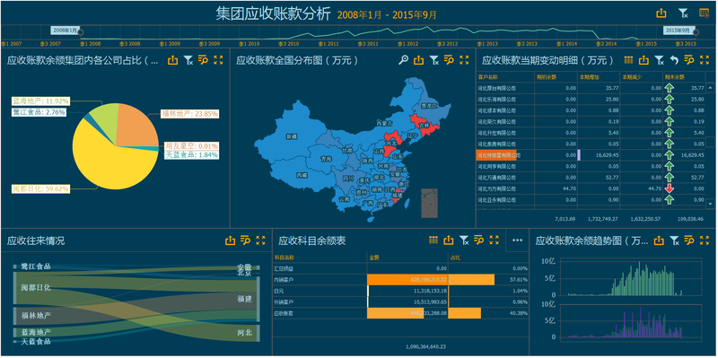Click the 金额 column header in 应收科目余额表
The image size is (718, 358).
[407, 258]
